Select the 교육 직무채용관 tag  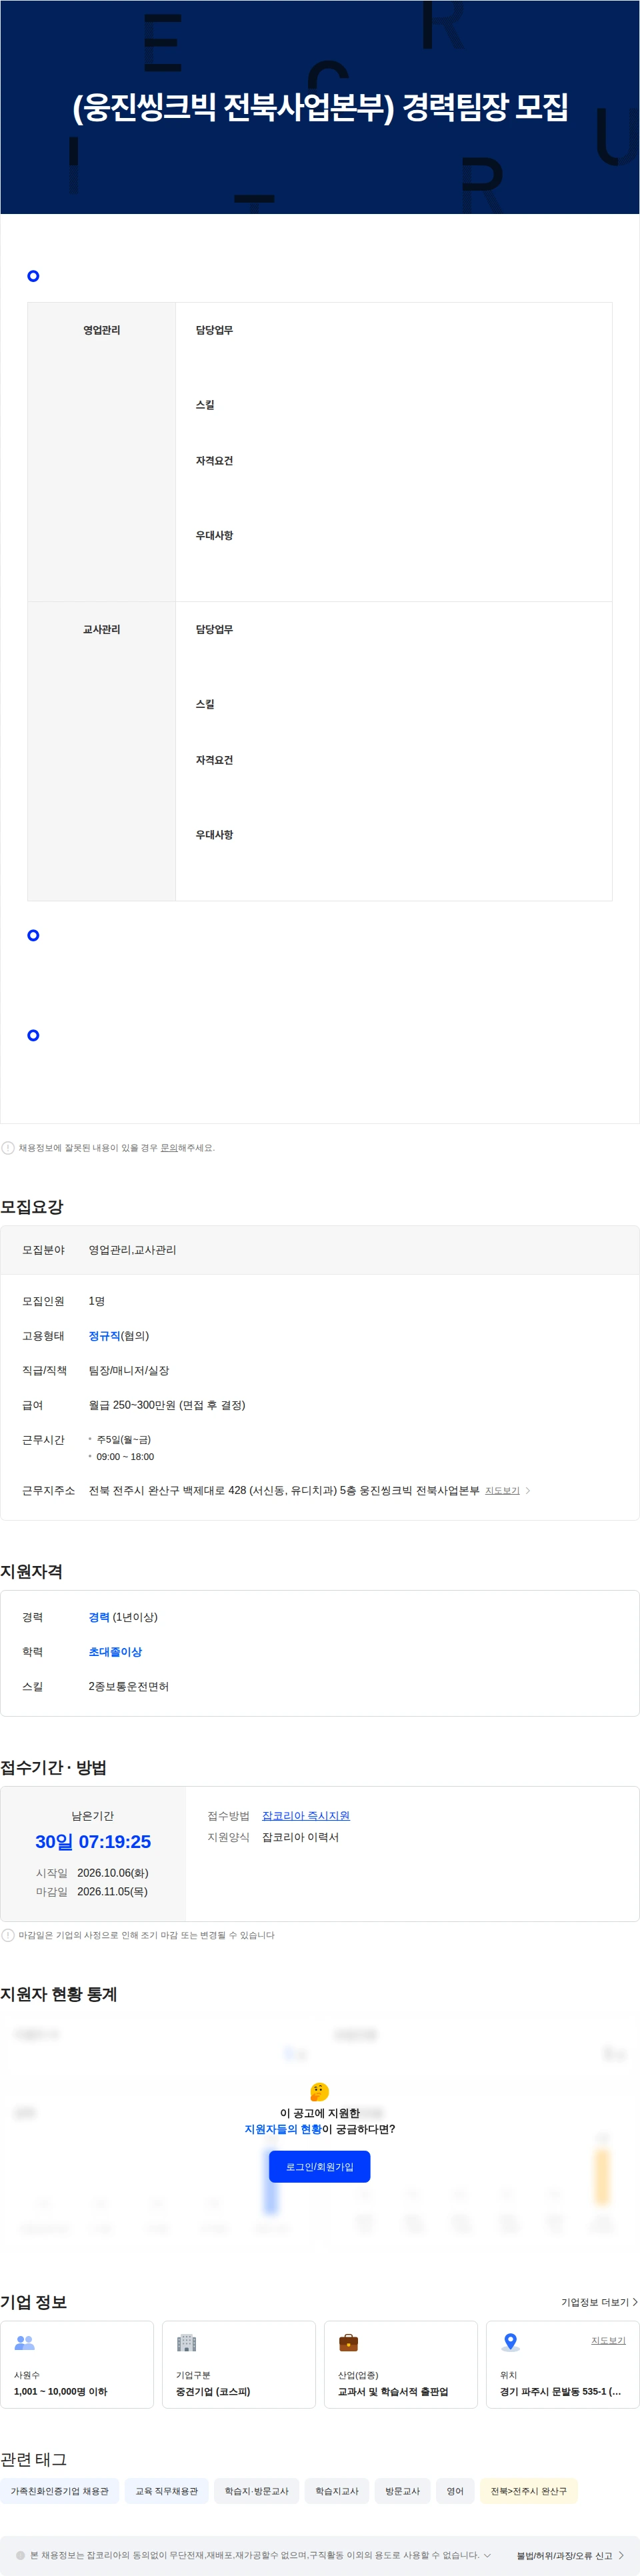pos(167,2491)
